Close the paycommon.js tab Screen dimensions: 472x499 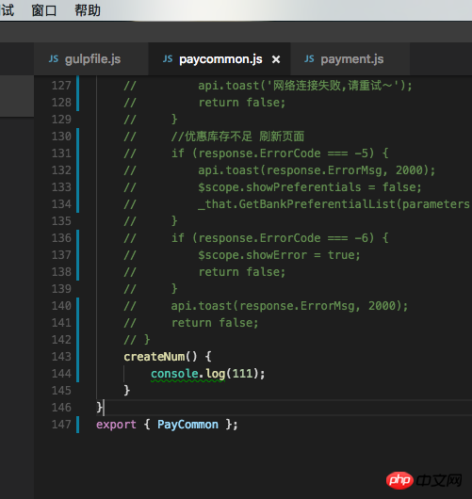[x=276, y=59]
